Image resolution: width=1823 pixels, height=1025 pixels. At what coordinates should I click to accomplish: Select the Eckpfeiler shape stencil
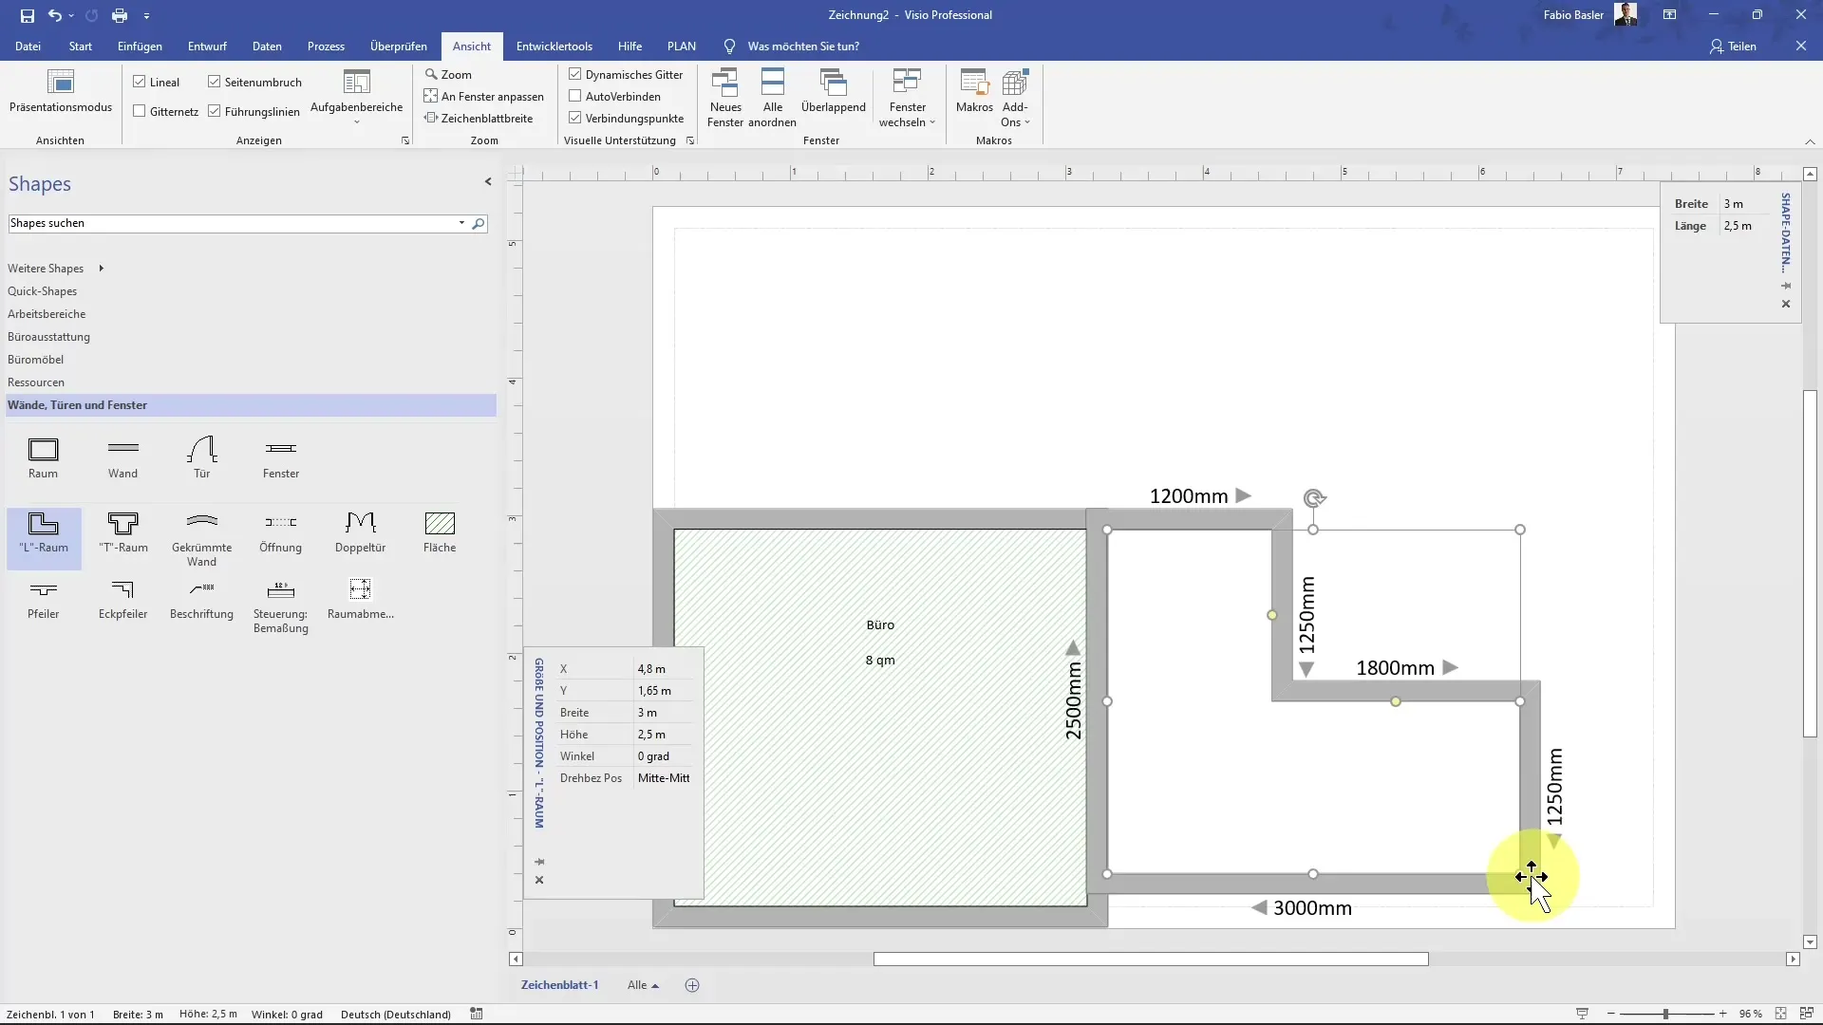pos(122,600)
